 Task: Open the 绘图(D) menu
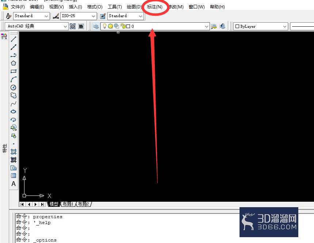click(134, 7)
